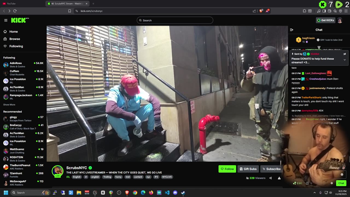350x197 pixels.
Task: Collapse the chat panel
Action: tap(291, 30)
